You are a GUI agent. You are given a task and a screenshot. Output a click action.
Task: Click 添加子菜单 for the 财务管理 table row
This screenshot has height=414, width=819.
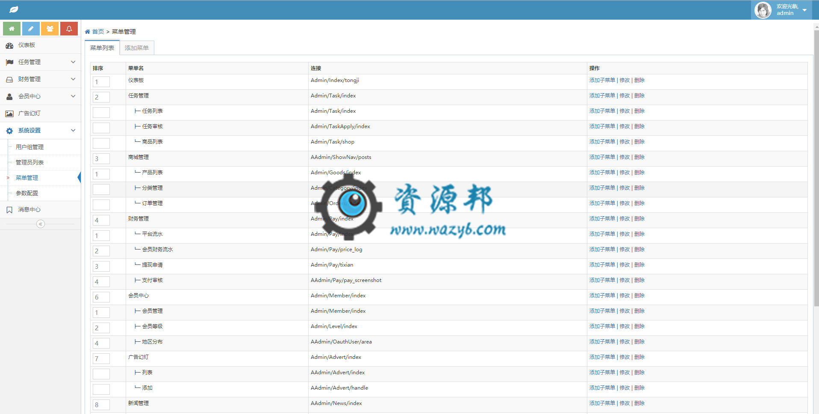602,219
